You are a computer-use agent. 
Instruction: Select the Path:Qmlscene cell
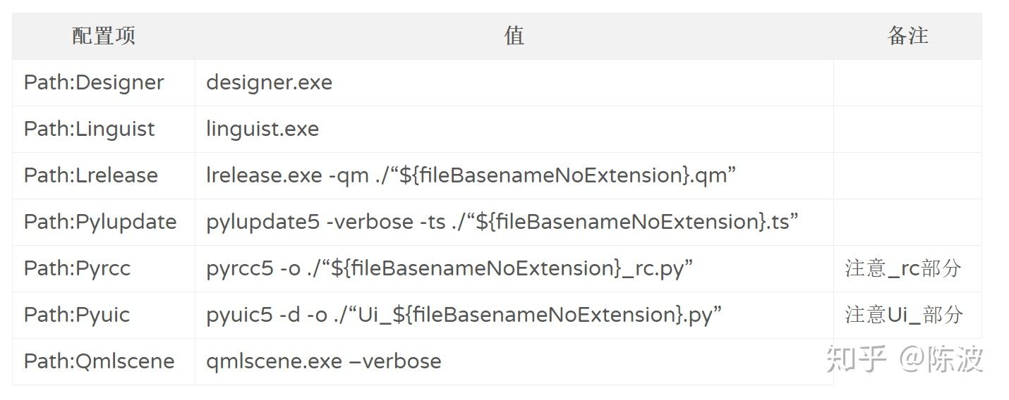click(x=99, y=361)
